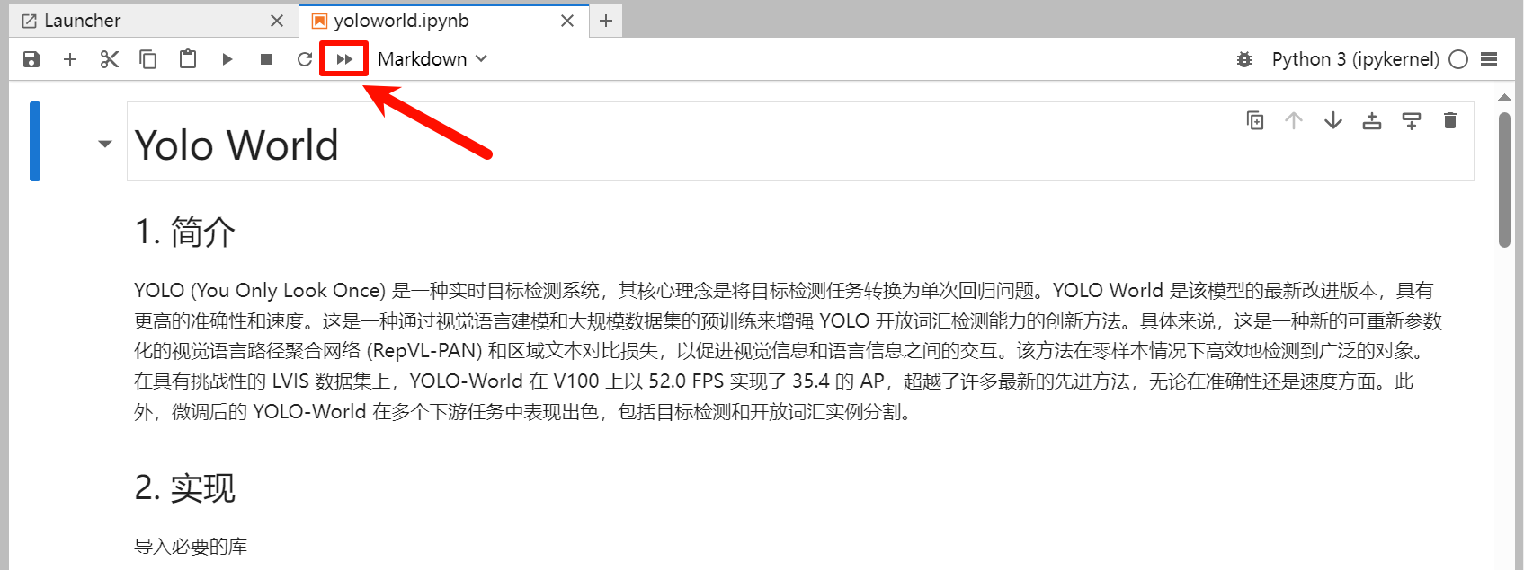Interrupt the kernel with stop icon
The width and height of the screenshot is (1524, 570).
coord(266,59)
